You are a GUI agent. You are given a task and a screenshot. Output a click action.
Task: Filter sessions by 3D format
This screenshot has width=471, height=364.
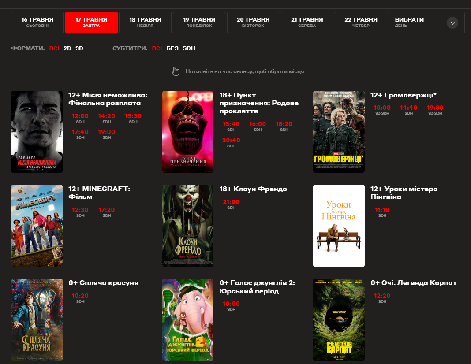click(79, 48)
